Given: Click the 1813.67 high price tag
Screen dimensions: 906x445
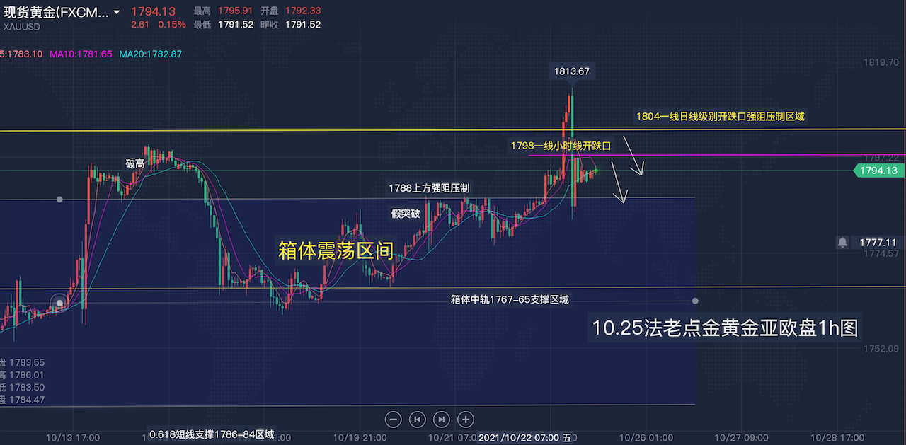Looking at the screenshot, I should pos(570,71).
